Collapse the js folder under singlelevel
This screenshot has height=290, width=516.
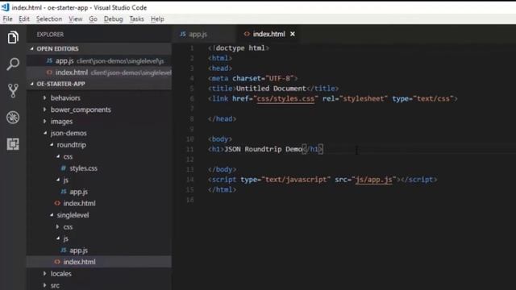click(57, 238)
